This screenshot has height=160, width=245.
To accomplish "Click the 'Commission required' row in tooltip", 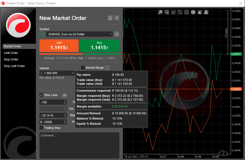I will (x=107, y=91).
